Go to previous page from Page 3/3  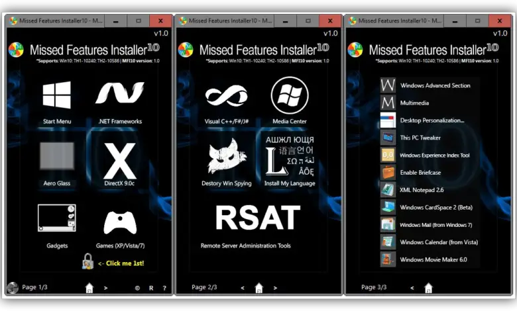click(412, 288)
